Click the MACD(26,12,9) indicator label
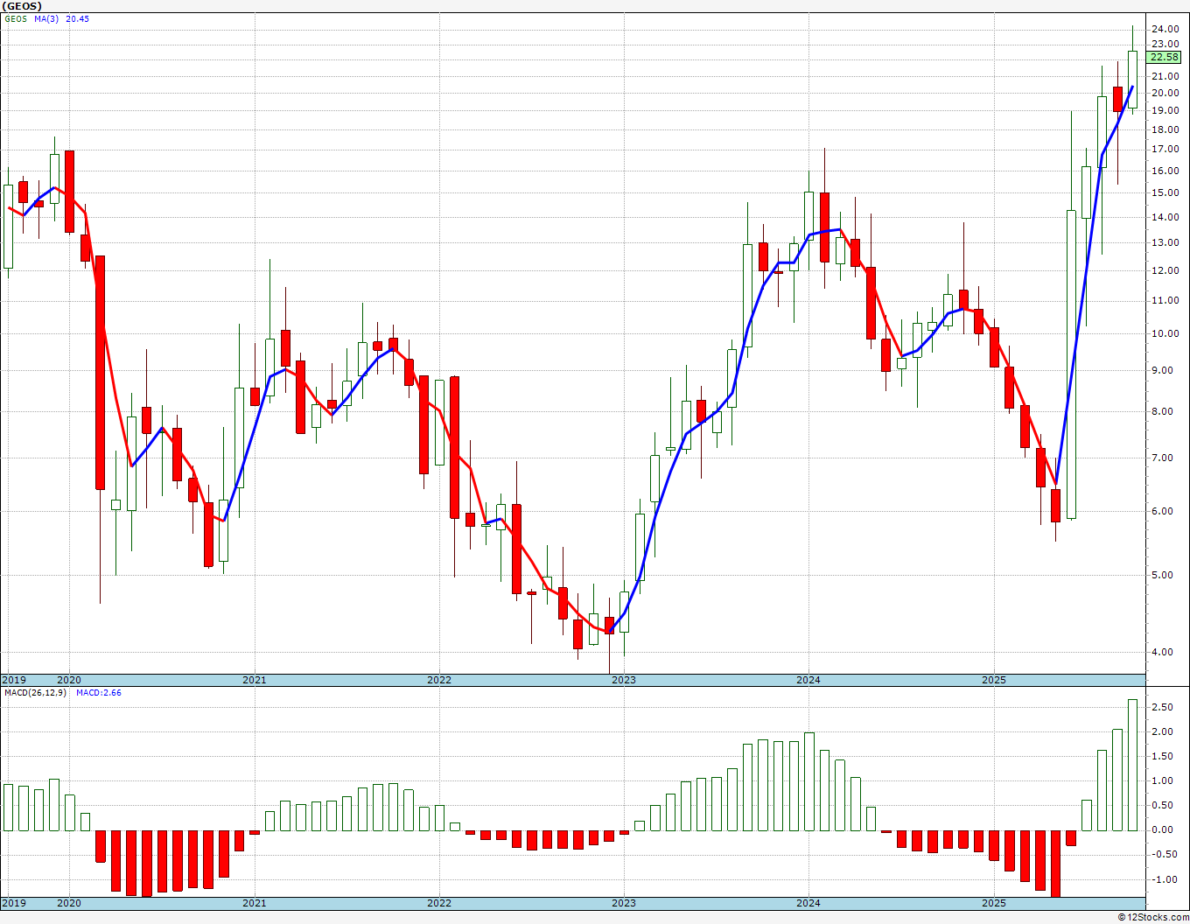Viewport: 1190px width, 924px height. pos(35,693)
